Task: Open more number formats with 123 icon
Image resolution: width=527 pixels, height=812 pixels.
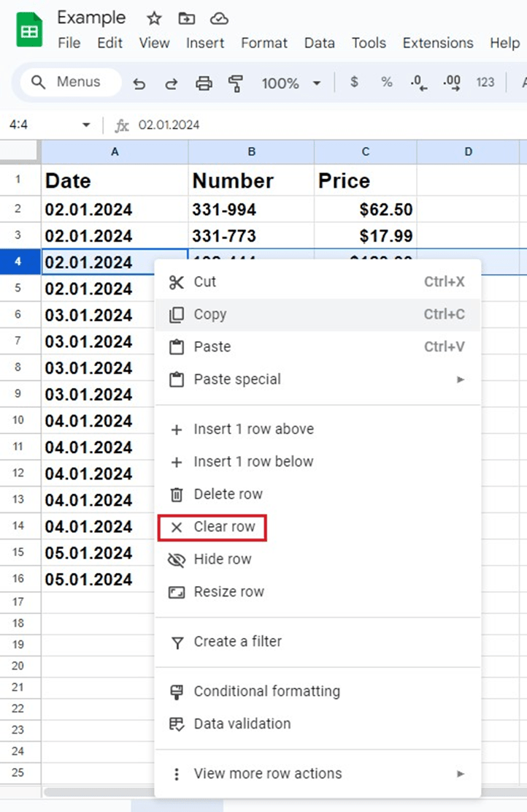Action: pyautogui.click(x=485, y=83)
